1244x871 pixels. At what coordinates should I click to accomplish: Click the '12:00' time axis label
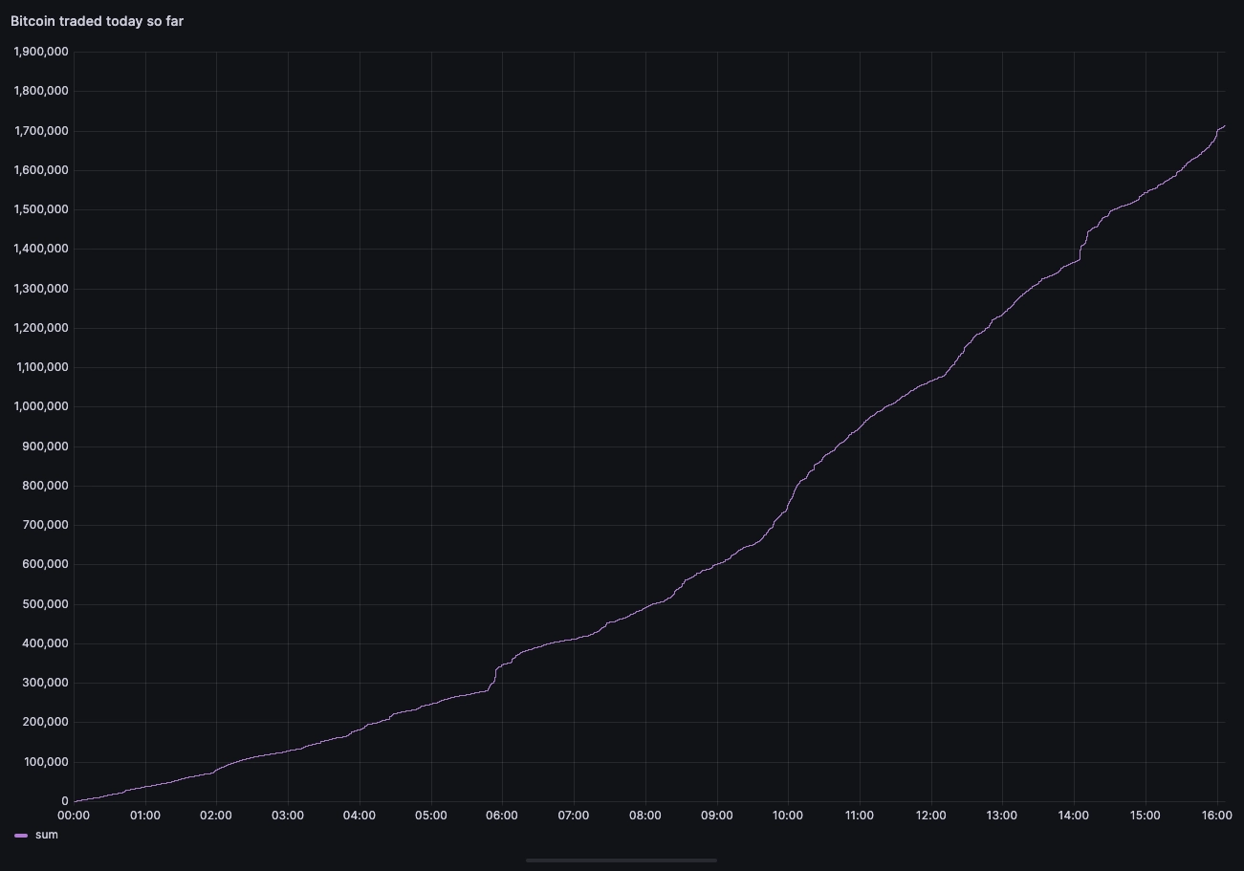point(930,816)
